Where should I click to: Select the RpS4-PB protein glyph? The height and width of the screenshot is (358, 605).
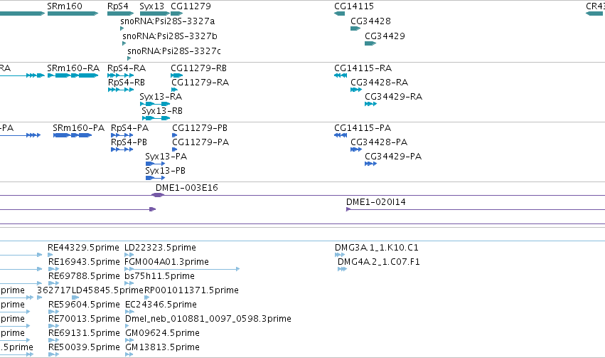coord(122,149)
